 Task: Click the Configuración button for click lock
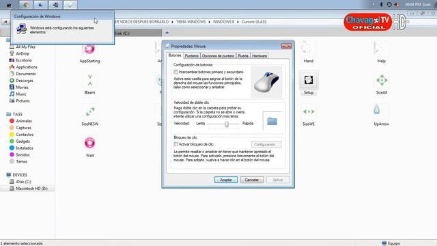(x=266, y=144)
